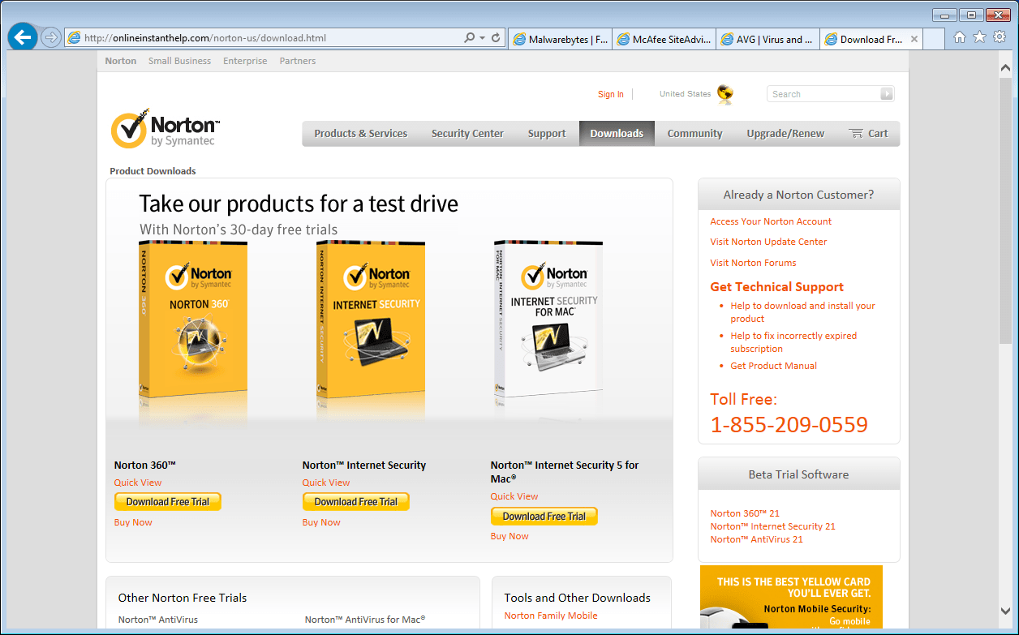Click the Enterprise top link
Viewport: 1019px width, 635px height.
(245, 61)
